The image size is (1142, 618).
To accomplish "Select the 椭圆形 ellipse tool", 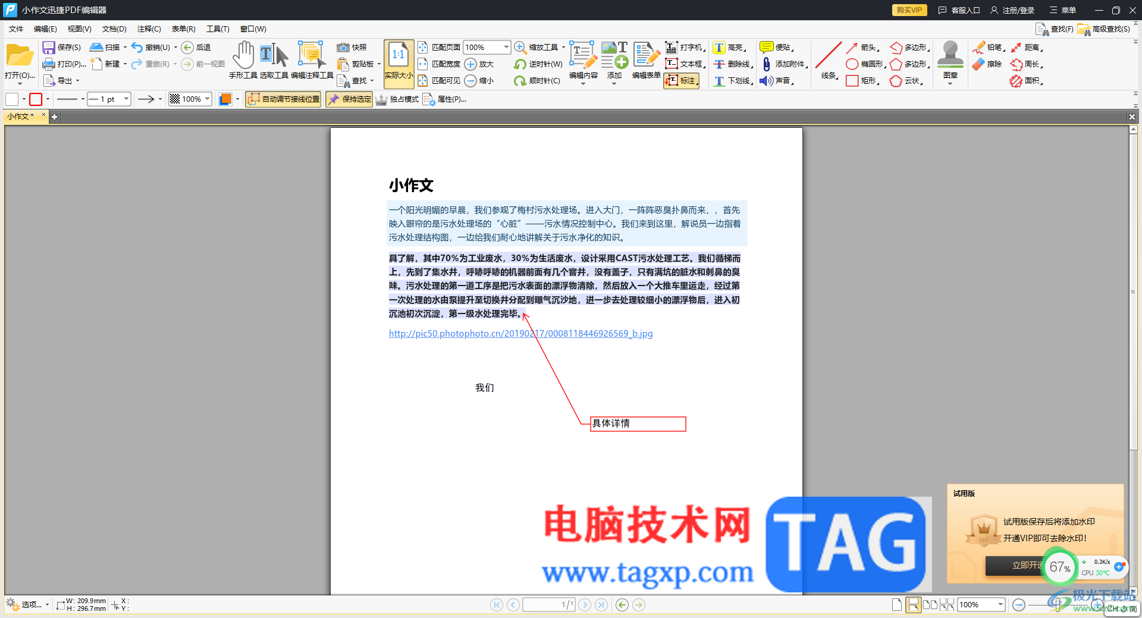I will coord(865,64).
